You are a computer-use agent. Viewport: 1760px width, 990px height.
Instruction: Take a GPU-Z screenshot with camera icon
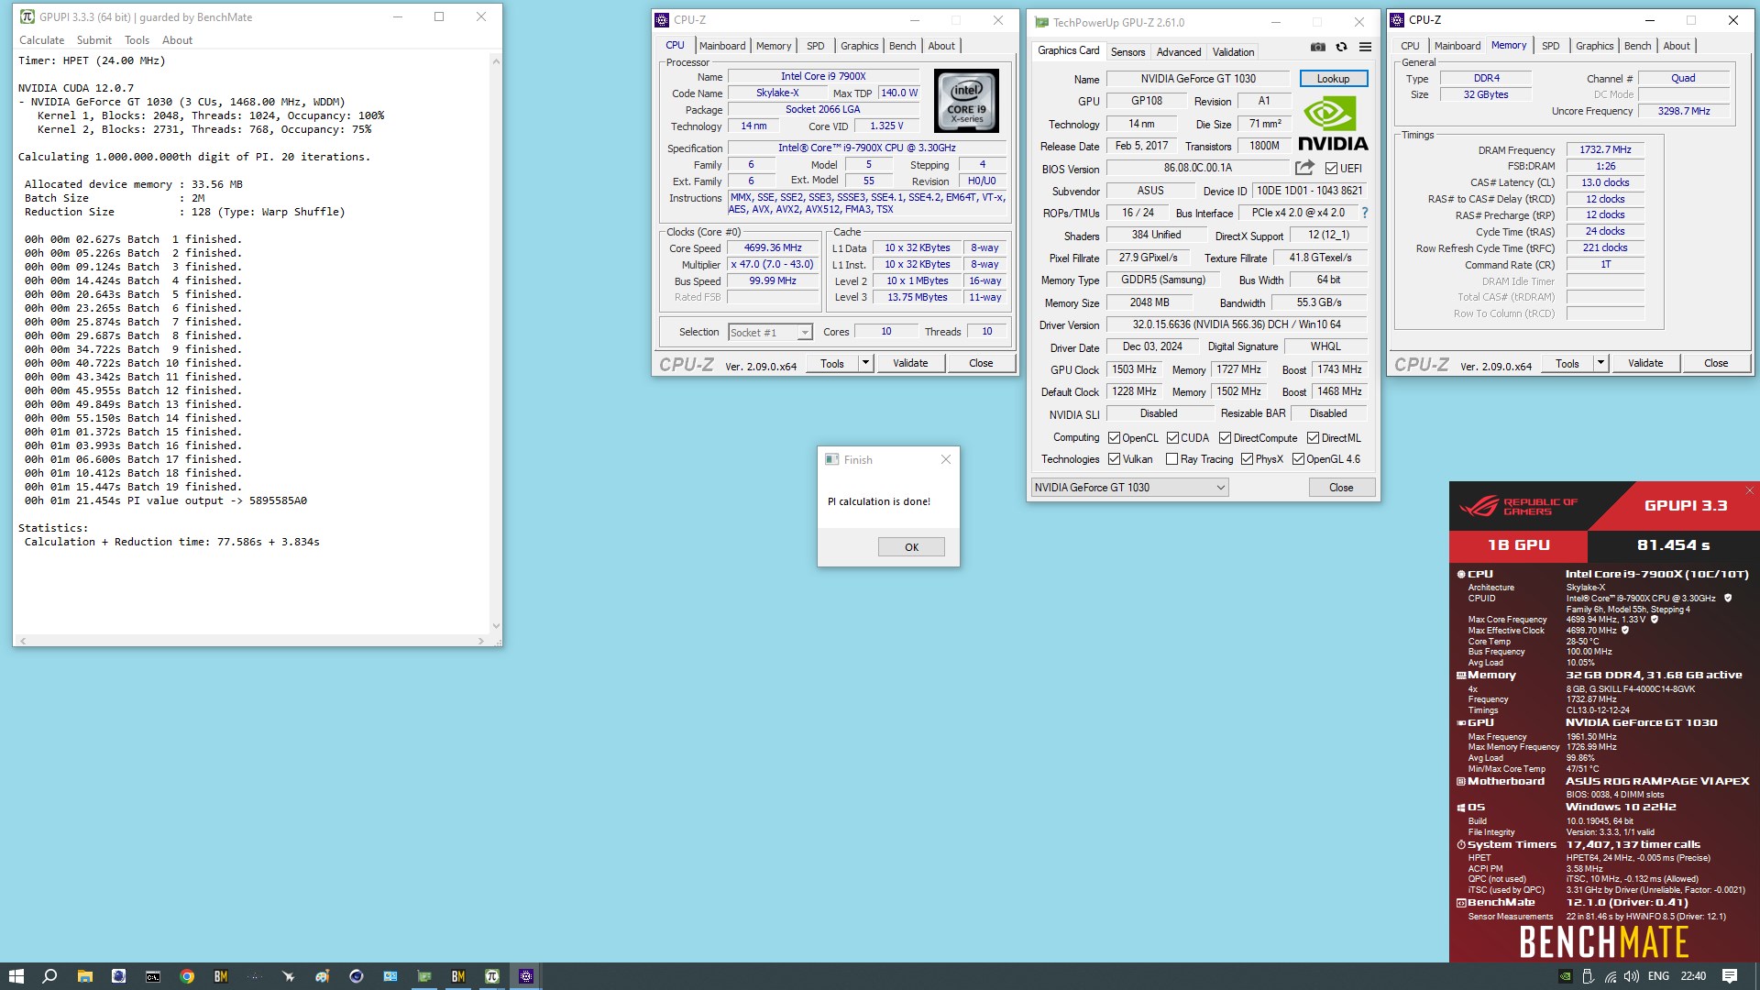click(1317, 47)
